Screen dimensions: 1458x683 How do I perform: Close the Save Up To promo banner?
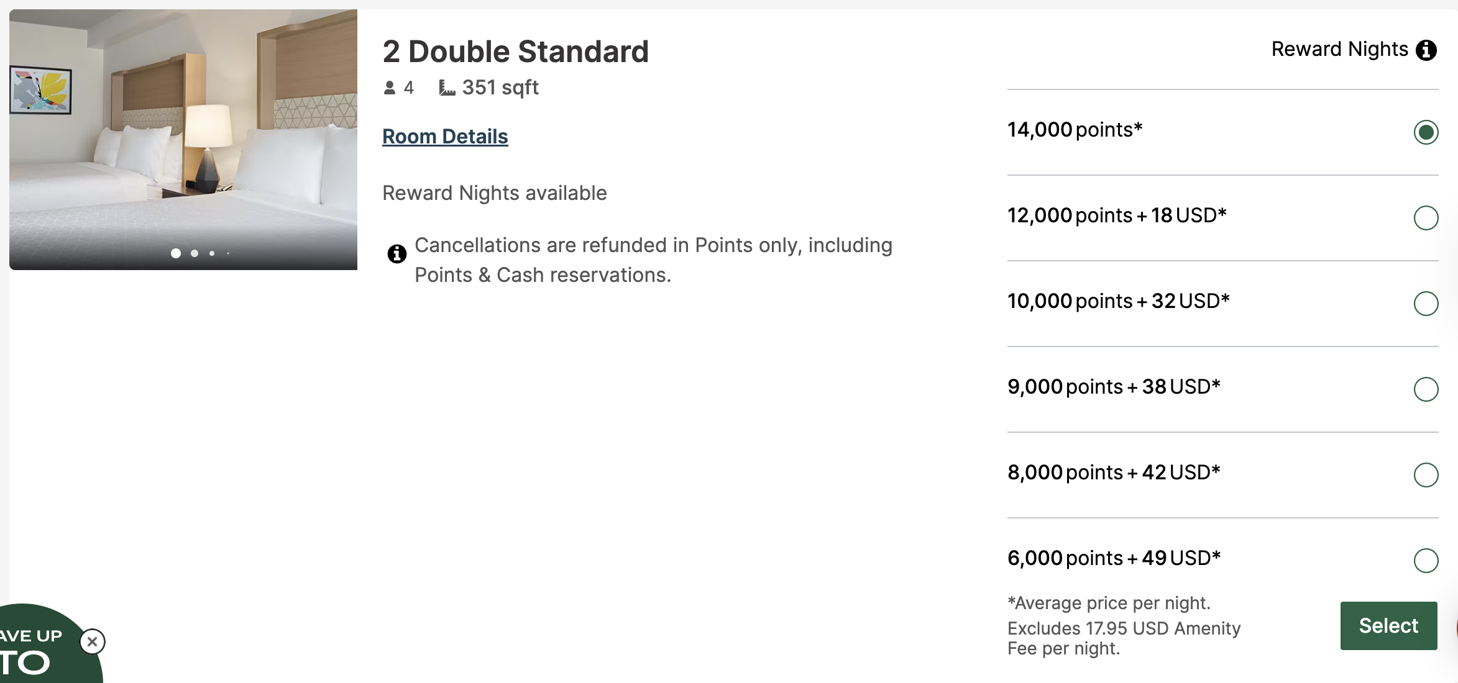coord(93,641)
